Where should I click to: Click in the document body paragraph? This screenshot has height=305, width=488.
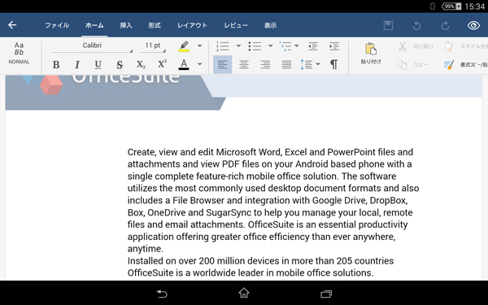click(273, 200)
